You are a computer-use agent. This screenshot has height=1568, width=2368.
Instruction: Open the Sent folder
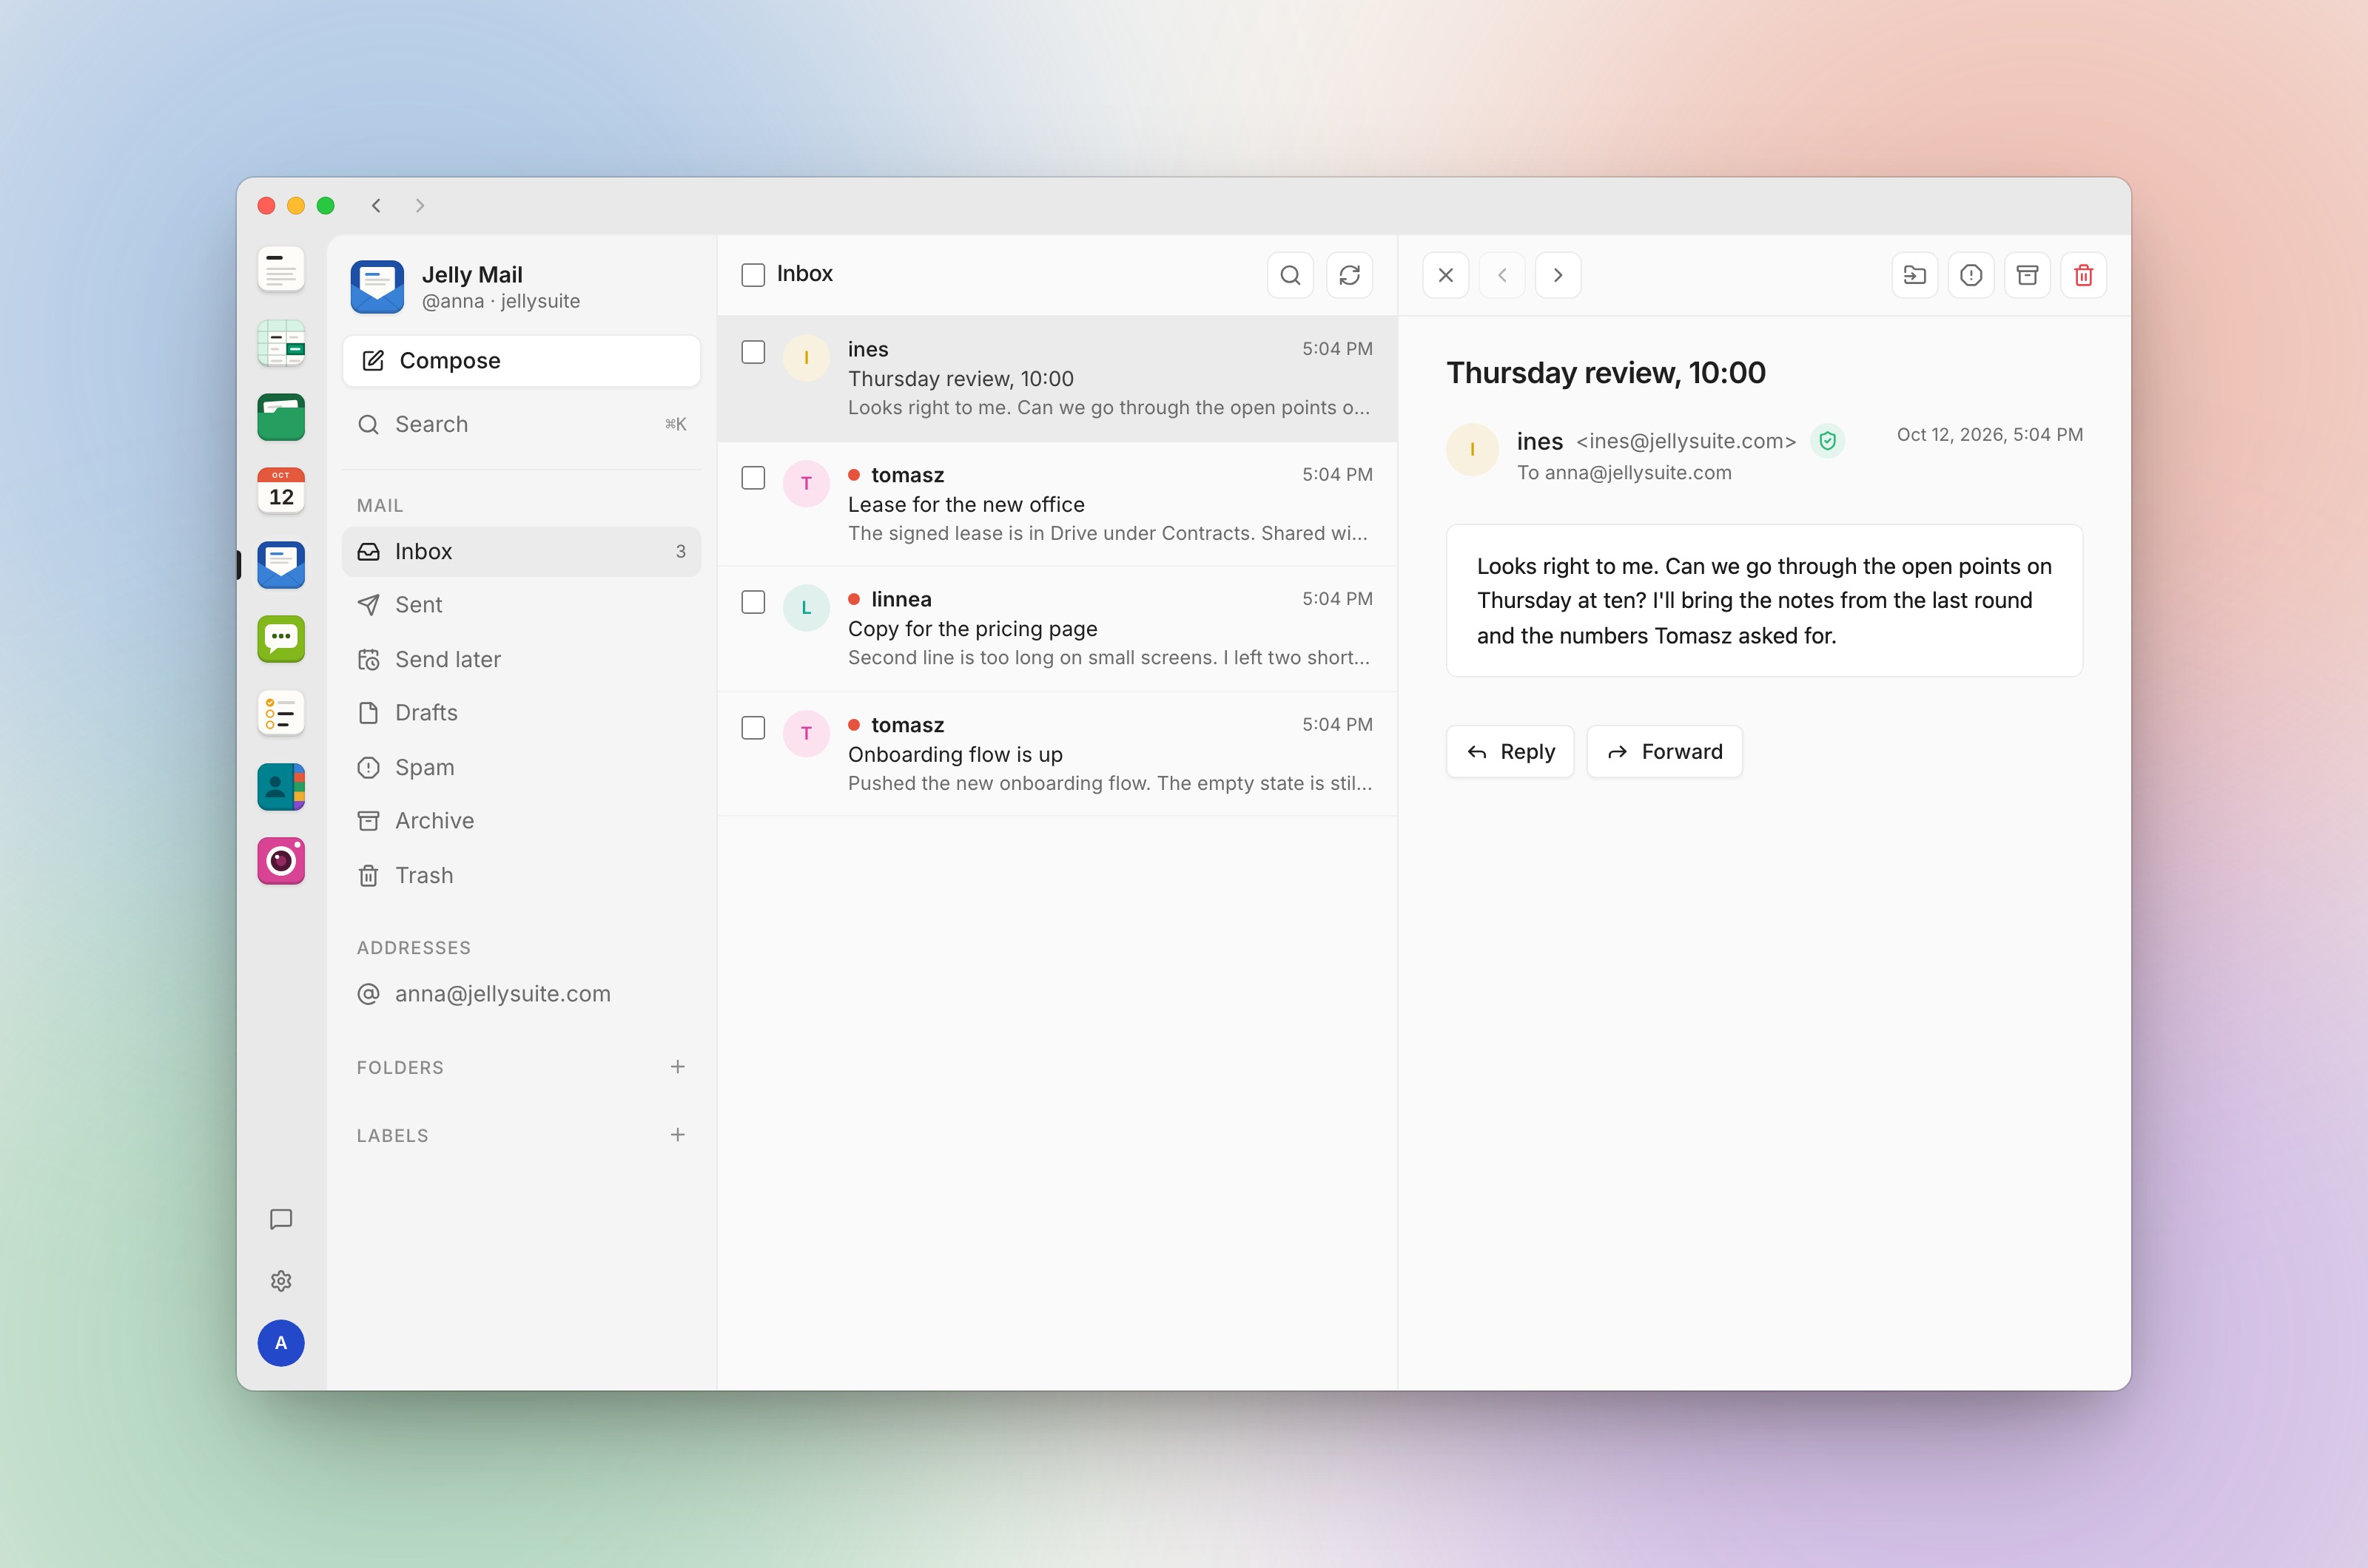(521, 605)
